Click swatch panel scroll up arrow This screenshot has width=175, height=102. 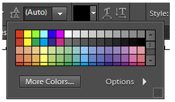point(151,35)
